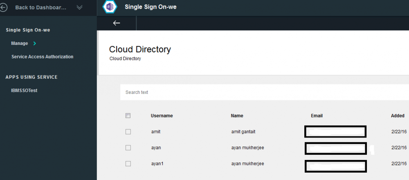Select the checkbox for user ayan
Viewport: 409px width, 180px height.
click(x=128, y=148)
